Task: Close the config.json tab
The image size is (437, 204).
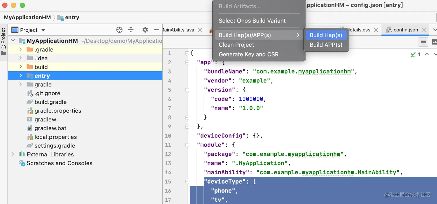Action: 424,30
